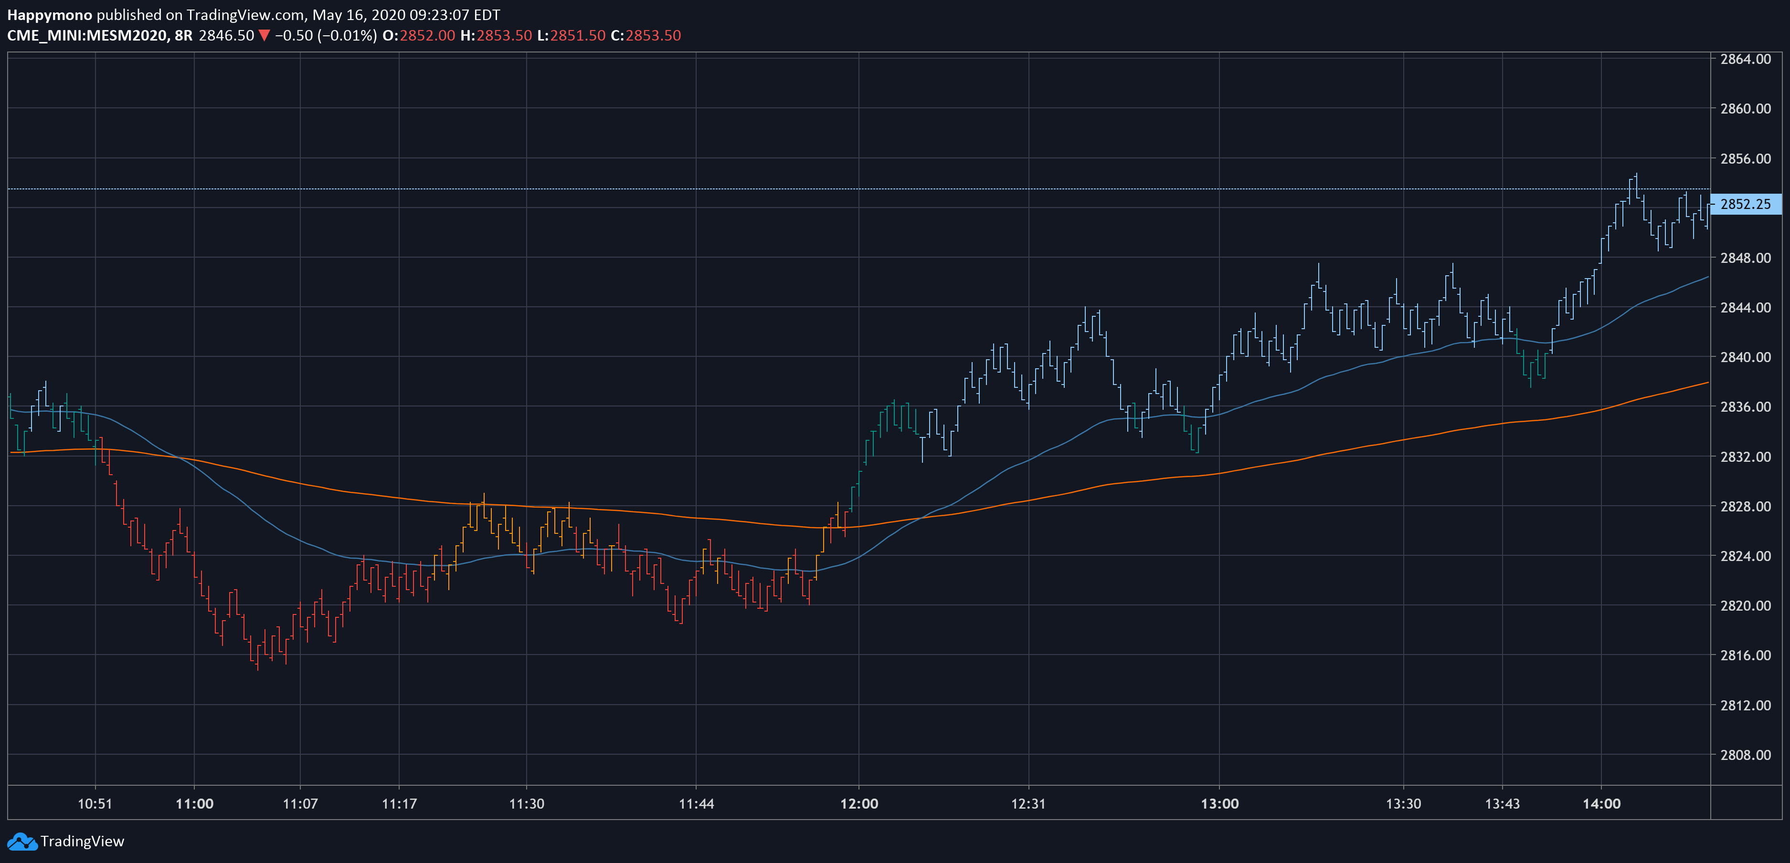Click the 11:44 time axis label

click(x=696, y=804)
